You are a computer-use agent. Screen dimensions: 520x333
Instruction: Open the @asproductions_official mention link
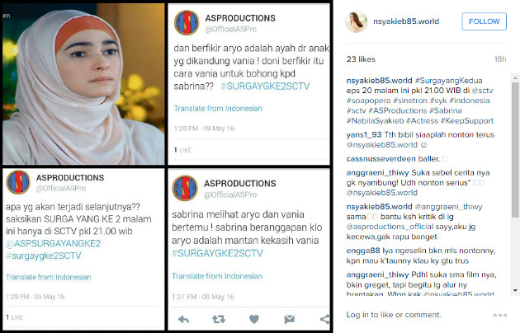pos(390,227)
